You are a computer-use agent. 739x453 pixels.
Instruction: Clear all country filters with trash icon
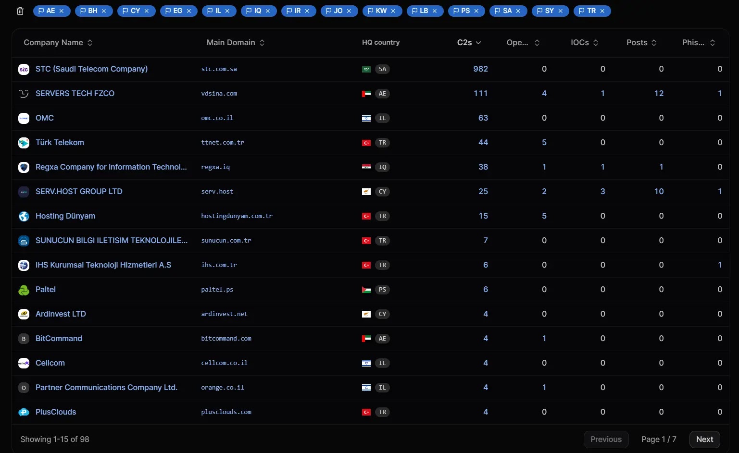(20, 11)
